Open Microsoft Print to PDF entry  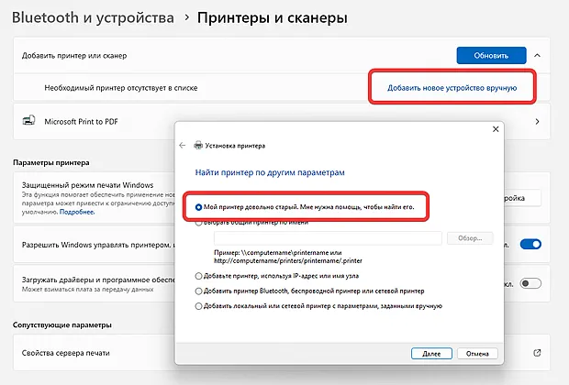(282, 121)
